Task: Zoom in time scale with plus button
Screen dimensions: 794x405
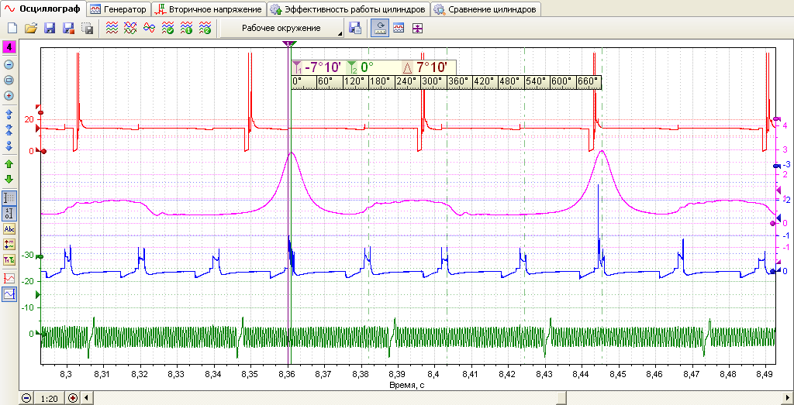Action: point(72,398)
